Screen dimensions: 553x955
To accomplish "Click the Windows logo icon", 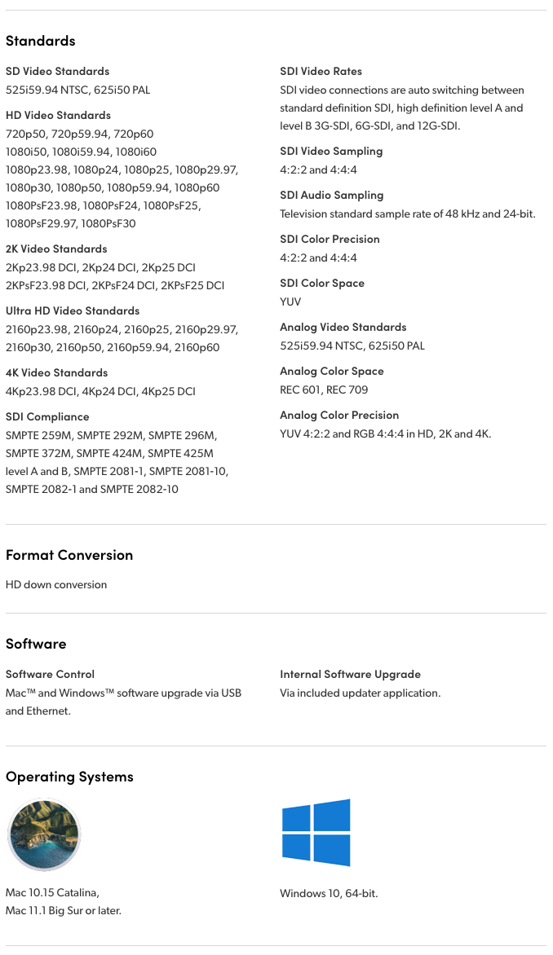I will click(316, 832).
